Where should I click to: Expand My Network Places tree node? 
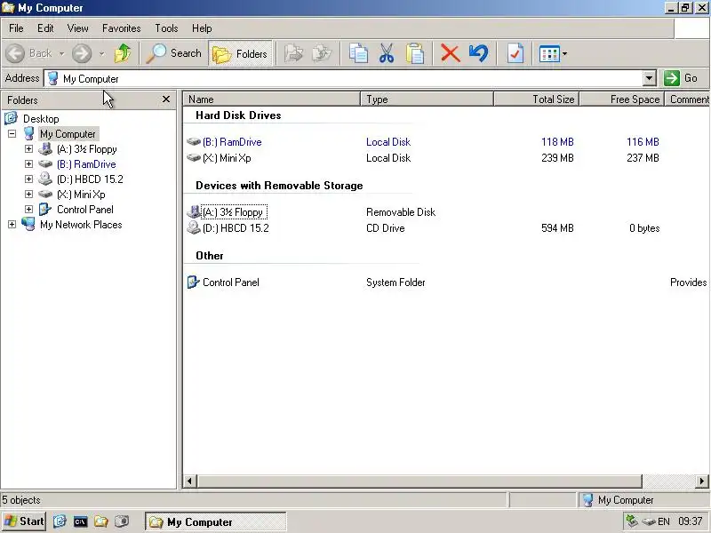(12, 225)
